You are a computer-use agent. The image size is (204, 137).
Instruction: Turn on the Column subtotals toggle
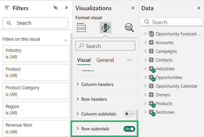point(129,114)
